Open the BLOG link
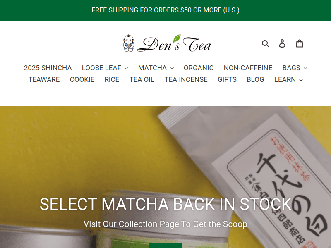This screenshot has height=248, width=331. tap(255, 79)
